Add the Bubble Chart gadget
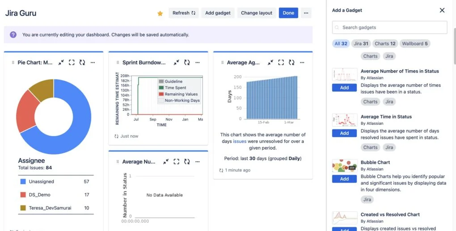Screen dimensions: 456x231 click(x=344, y=179)
